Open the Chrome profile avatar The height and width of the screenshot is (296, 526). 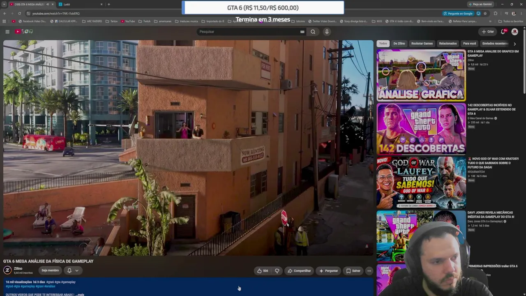514,14
